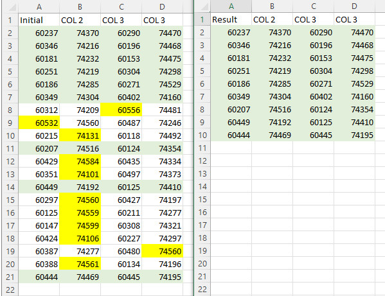Click cell 74197
Screen dimensions: 385x296
[x=163, y=200]
